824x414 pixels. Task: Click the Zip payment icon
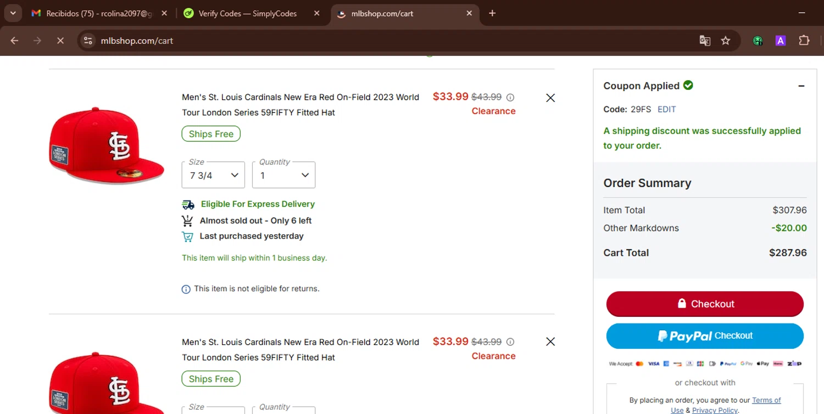point(794,364)
